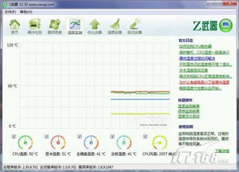Open link 保护爱机，CPU温度一般是多少
This screenshot has height=172, width=239.
pyautogui.click(x=204, y=53)
